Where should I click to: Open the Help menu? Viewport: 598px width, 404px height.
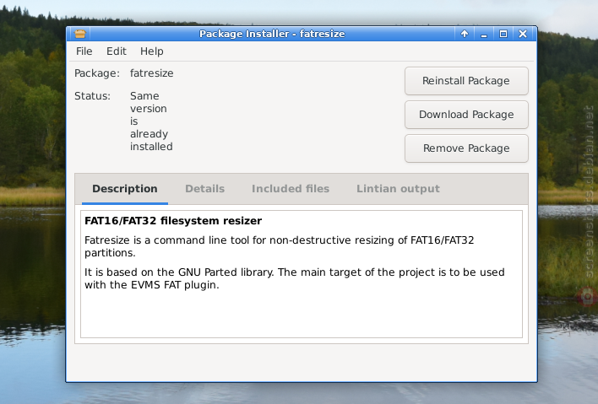tap(151, 51)
